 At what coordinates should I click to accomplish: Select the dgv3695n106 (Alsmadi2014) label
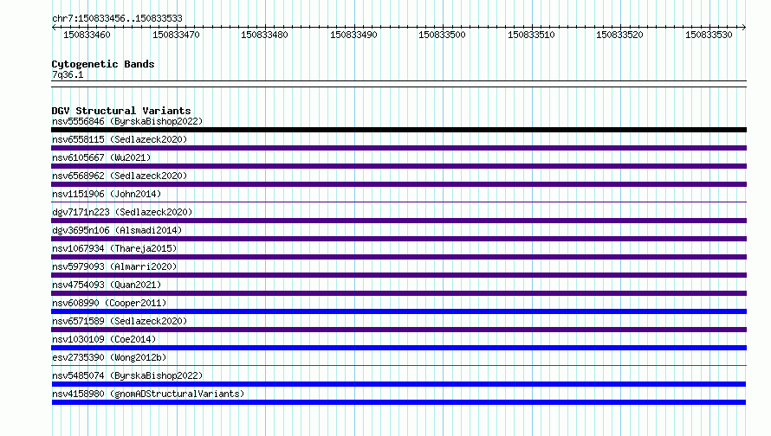pos(117,230)
